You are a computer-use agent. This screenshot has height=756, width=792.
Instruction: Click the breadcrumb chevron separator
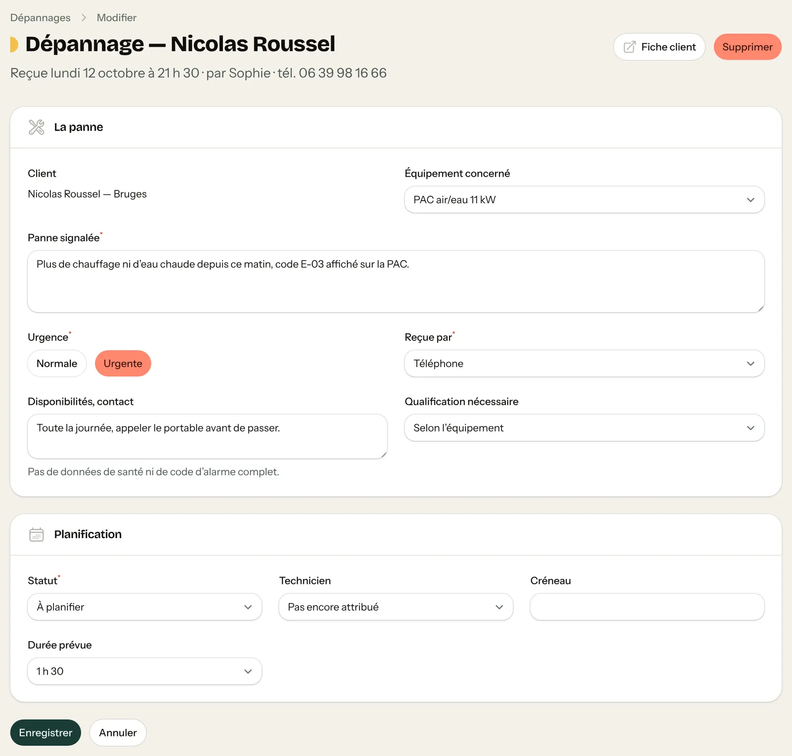[84, 18]
